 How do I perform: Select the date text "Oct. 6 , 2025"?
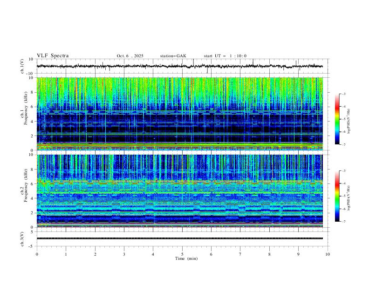point(130,56)
